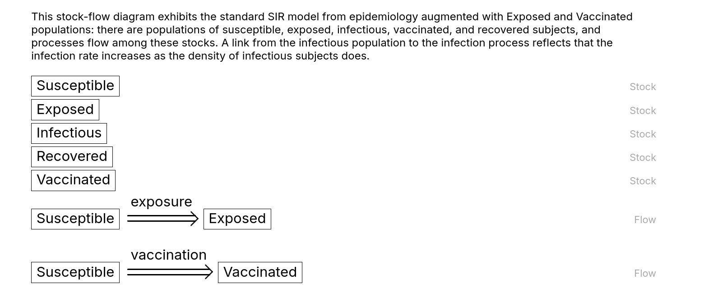
Task: Select Susceptible source of vaccination flow
Action: 75,272
